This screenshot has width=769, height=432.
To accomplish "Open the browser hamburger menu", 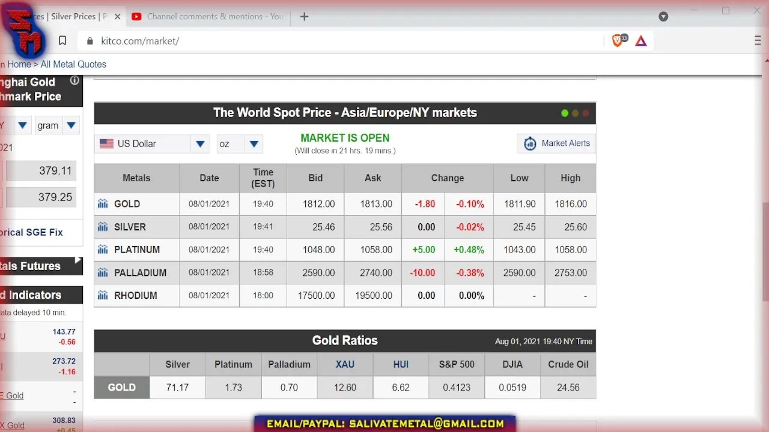I will (x=758, y=41).
